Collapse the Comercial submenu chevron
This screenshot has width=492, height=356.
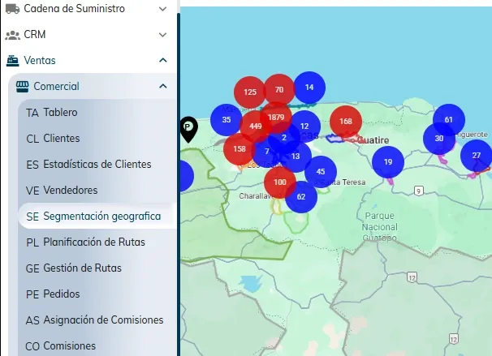162,86
